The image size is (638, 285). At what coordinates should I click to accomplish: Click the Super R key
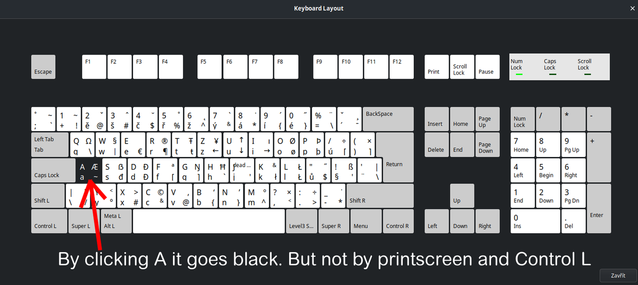[x=333, y=221]
